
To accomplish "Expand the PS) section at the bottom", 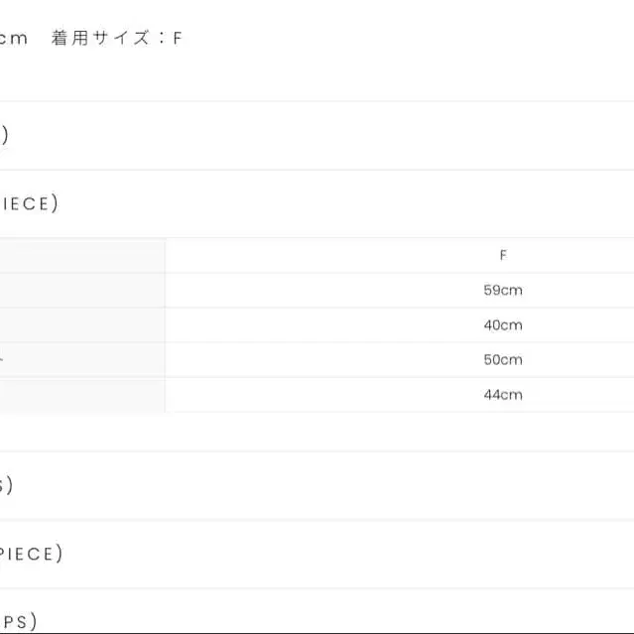I will click(x=18, y=621).
